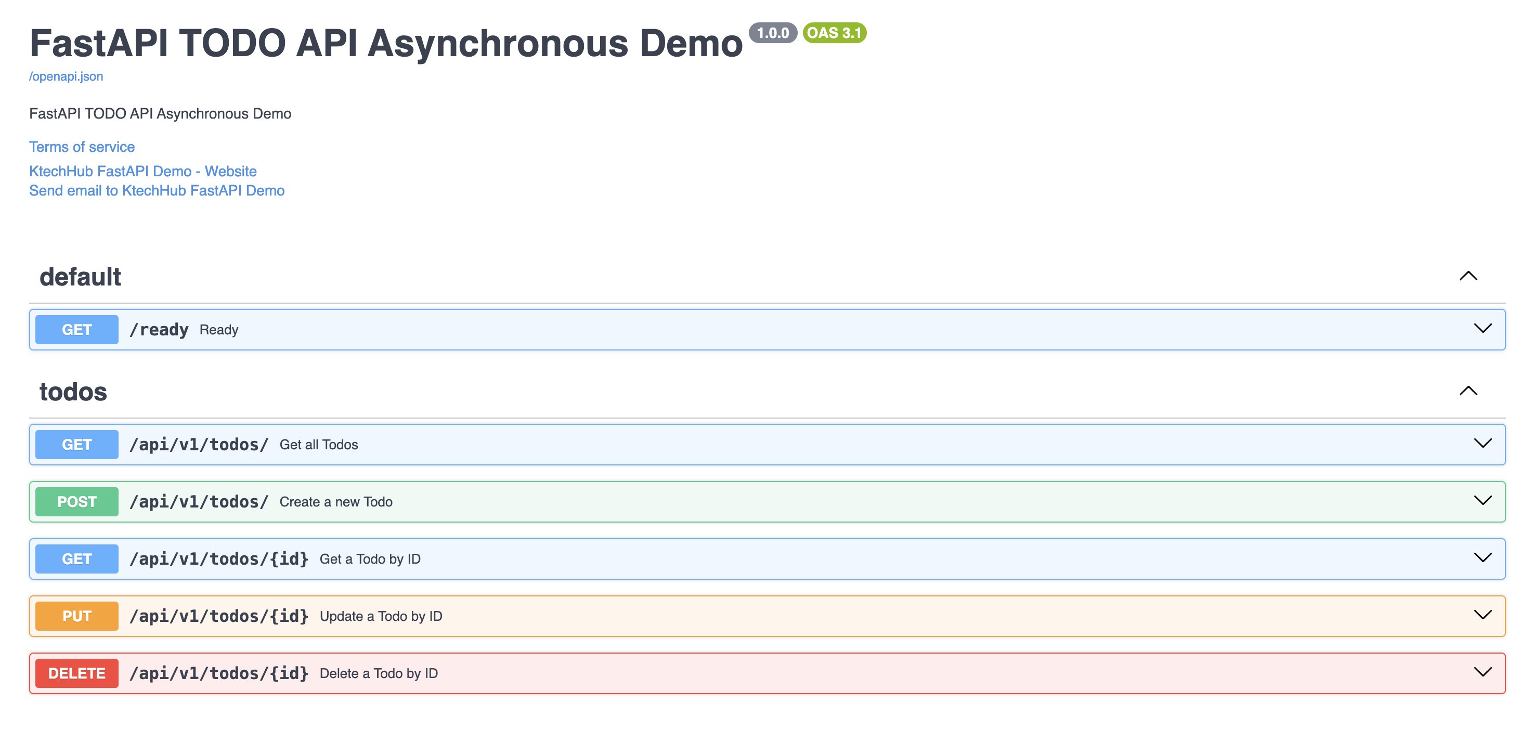Expand the GET /ready endpoint arrow
This screenshot has width=1532, height=729.
[x=1482, y=329]
